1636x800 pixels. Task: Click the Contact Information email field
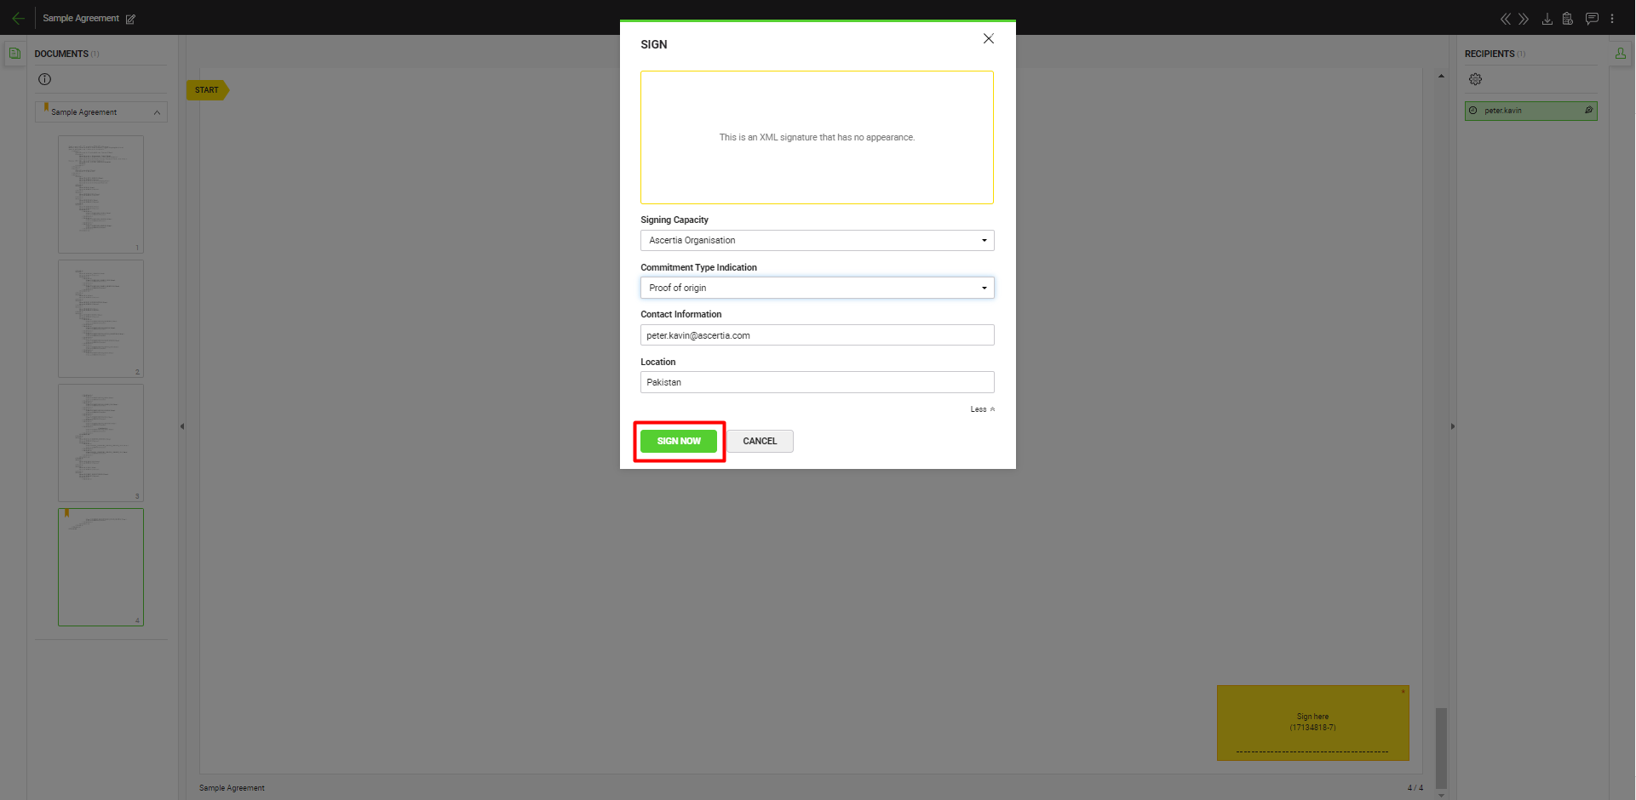pos(817,335)
